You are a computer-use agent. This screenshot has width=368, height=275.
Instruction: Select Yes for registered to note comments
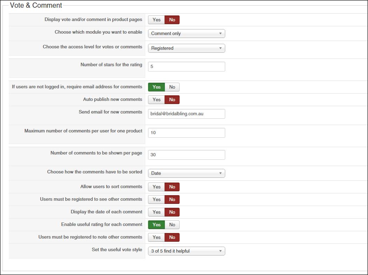tap(156, 238)
